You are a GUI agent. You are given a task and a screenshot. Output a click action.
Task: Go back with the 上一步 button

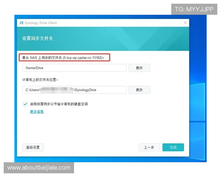149,147
